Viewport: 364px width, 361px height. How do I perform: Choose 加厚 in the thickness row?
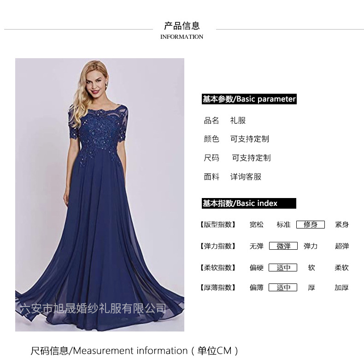click(x=342, y=288)
